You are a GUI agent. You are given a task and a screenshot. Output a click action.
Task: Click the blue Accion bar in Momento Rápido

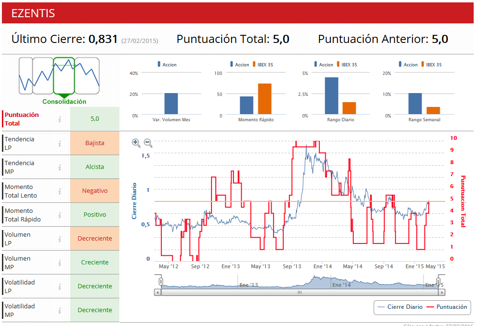(x=246, y=105)
